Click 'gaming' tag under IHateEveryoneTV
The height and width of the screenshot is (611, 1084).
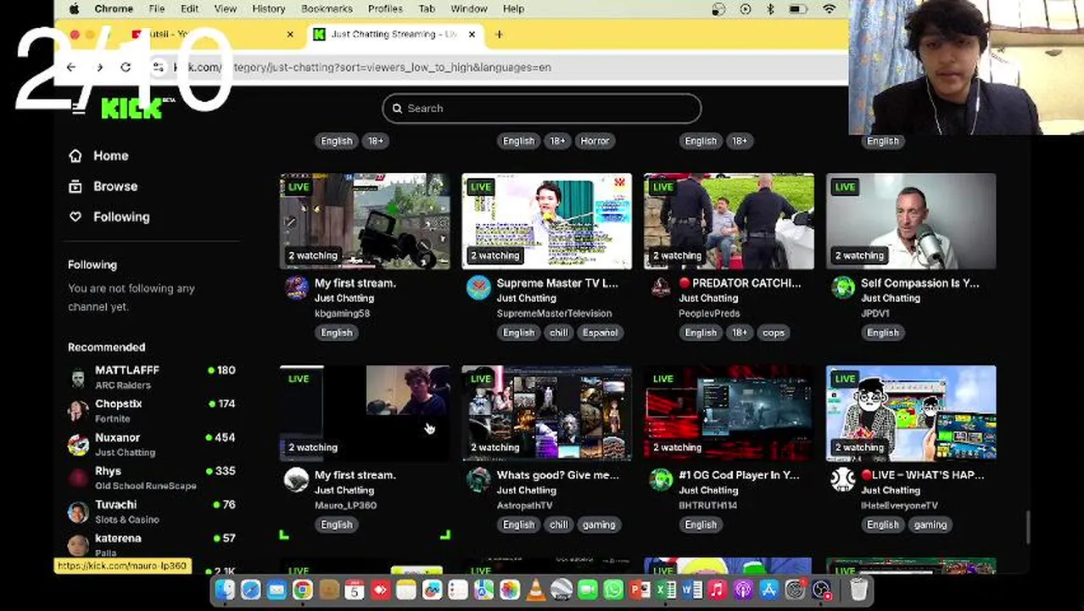coord(930,524)
